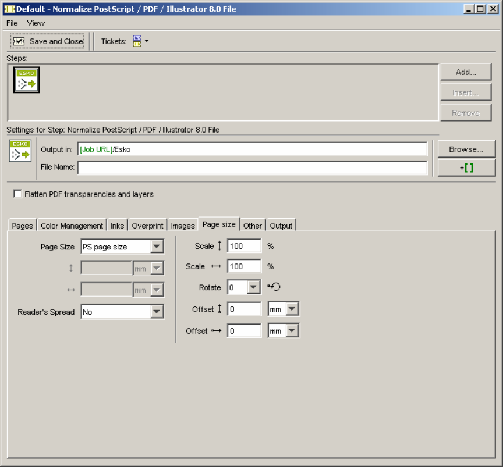
Task: Enable Flatten PDF transparencies and layers
Action: pyautogui.click(x=17, y=194)
